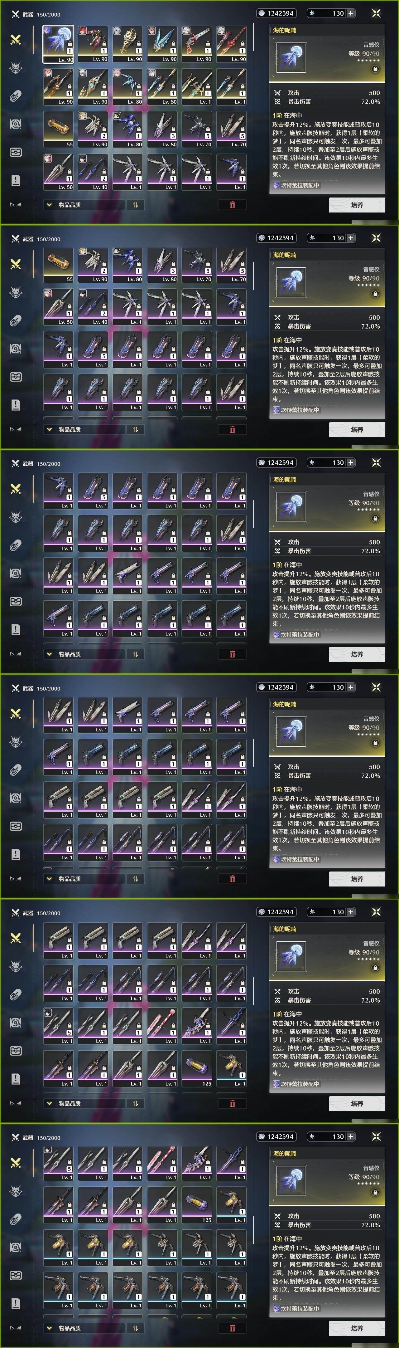Select the Lv. 90 jellyfish rectifier weapon thumbnail
This screenshot has height=1348, width=399.
(58, 44)
